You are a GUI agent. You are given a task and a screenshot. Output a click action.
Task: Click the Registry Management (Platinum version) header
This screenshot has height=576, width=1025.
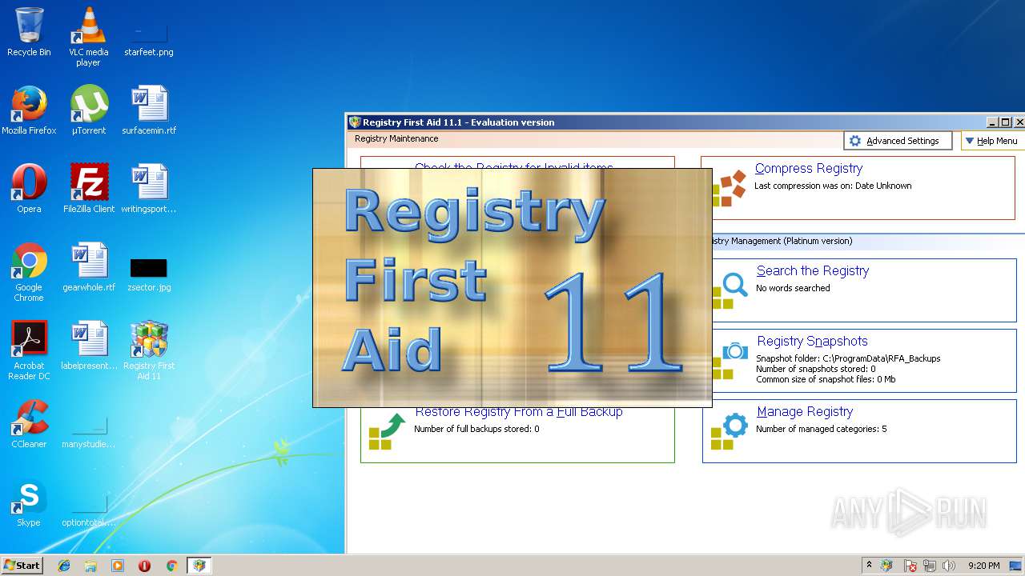coord(782,241)
